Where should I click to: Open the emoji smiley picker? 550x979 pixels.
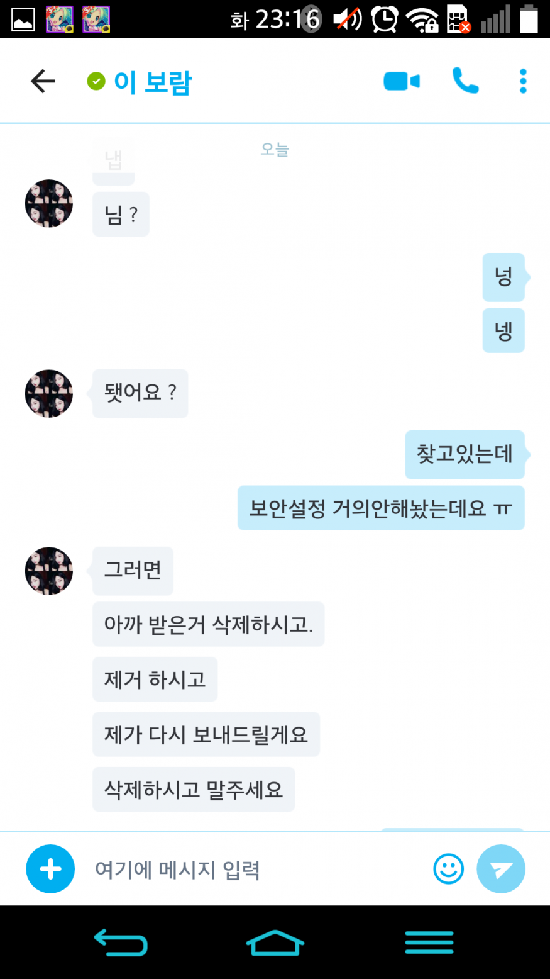[x=449, y=869]
